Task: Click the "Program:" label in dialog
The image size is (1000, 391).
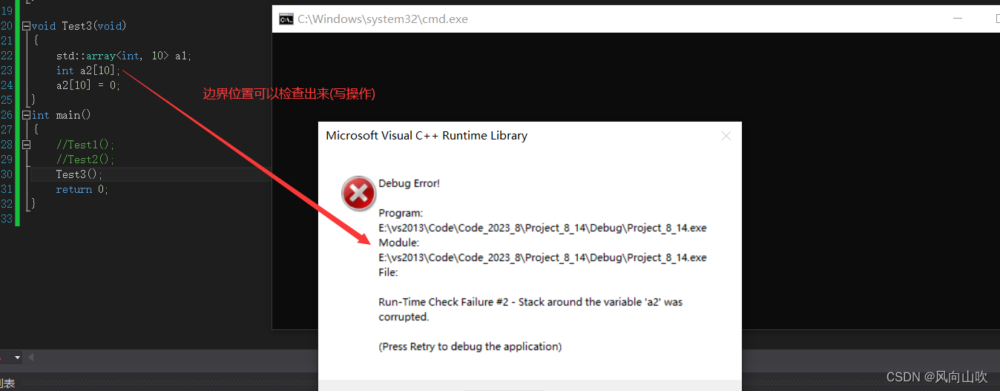Action: click(x=401, y=213)
